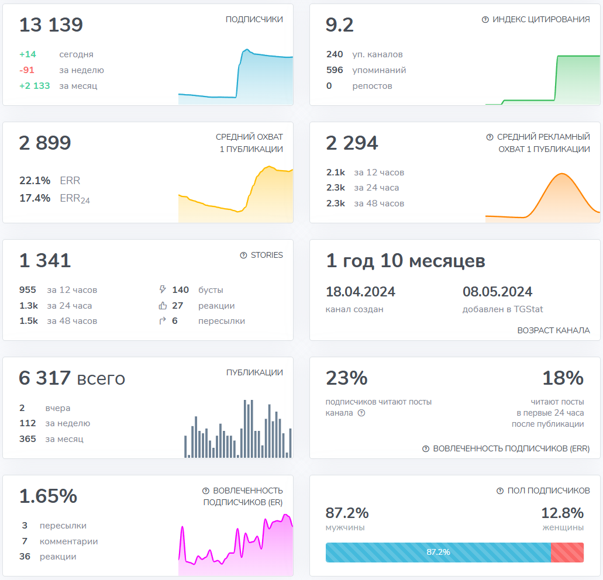Image resolution: width=603 pixels, height=580 pixels.
Task: Click help icon beside ПОЛ ПОДПИСЧИКОВ
Action: click(500, 491)
